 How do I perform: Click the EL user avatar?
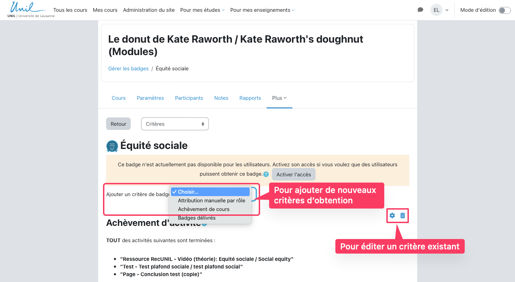436,10
